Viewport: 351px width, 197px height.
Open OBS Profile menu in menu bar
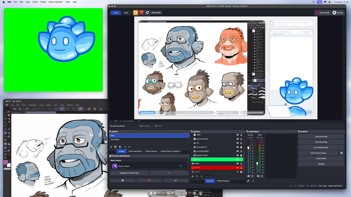(x=43, y=2)
